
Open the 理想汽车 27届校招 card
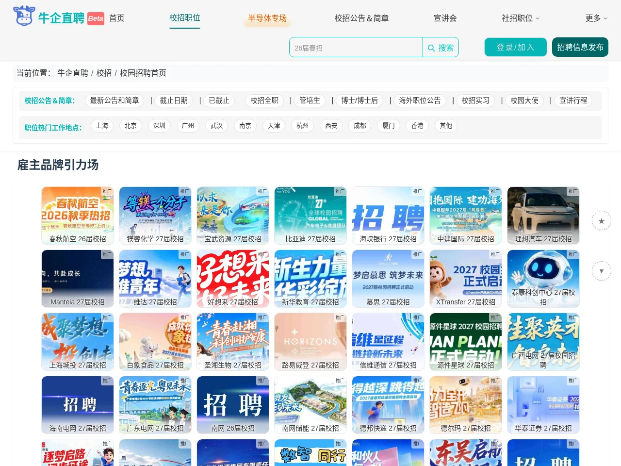pos(543,216)
